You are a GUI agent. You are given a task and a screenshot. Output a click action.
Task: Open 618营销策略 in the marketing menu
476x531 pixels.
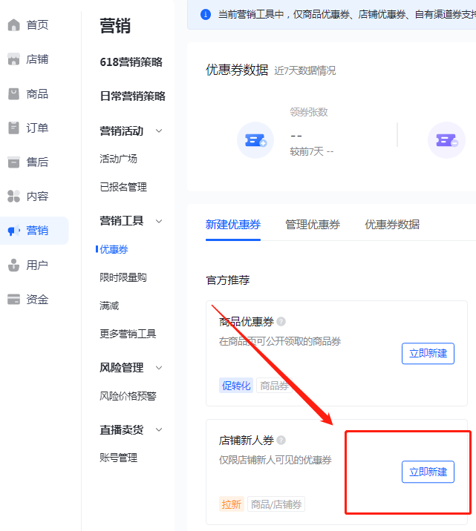click(x=131, y=62)
